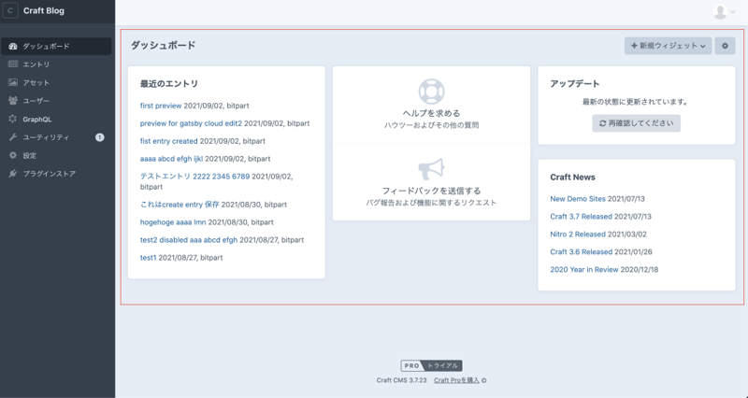Open エントリ in the sidebar
Image resolution: width=748 pixels, height=398 pixels.
(x=36, y=64)
